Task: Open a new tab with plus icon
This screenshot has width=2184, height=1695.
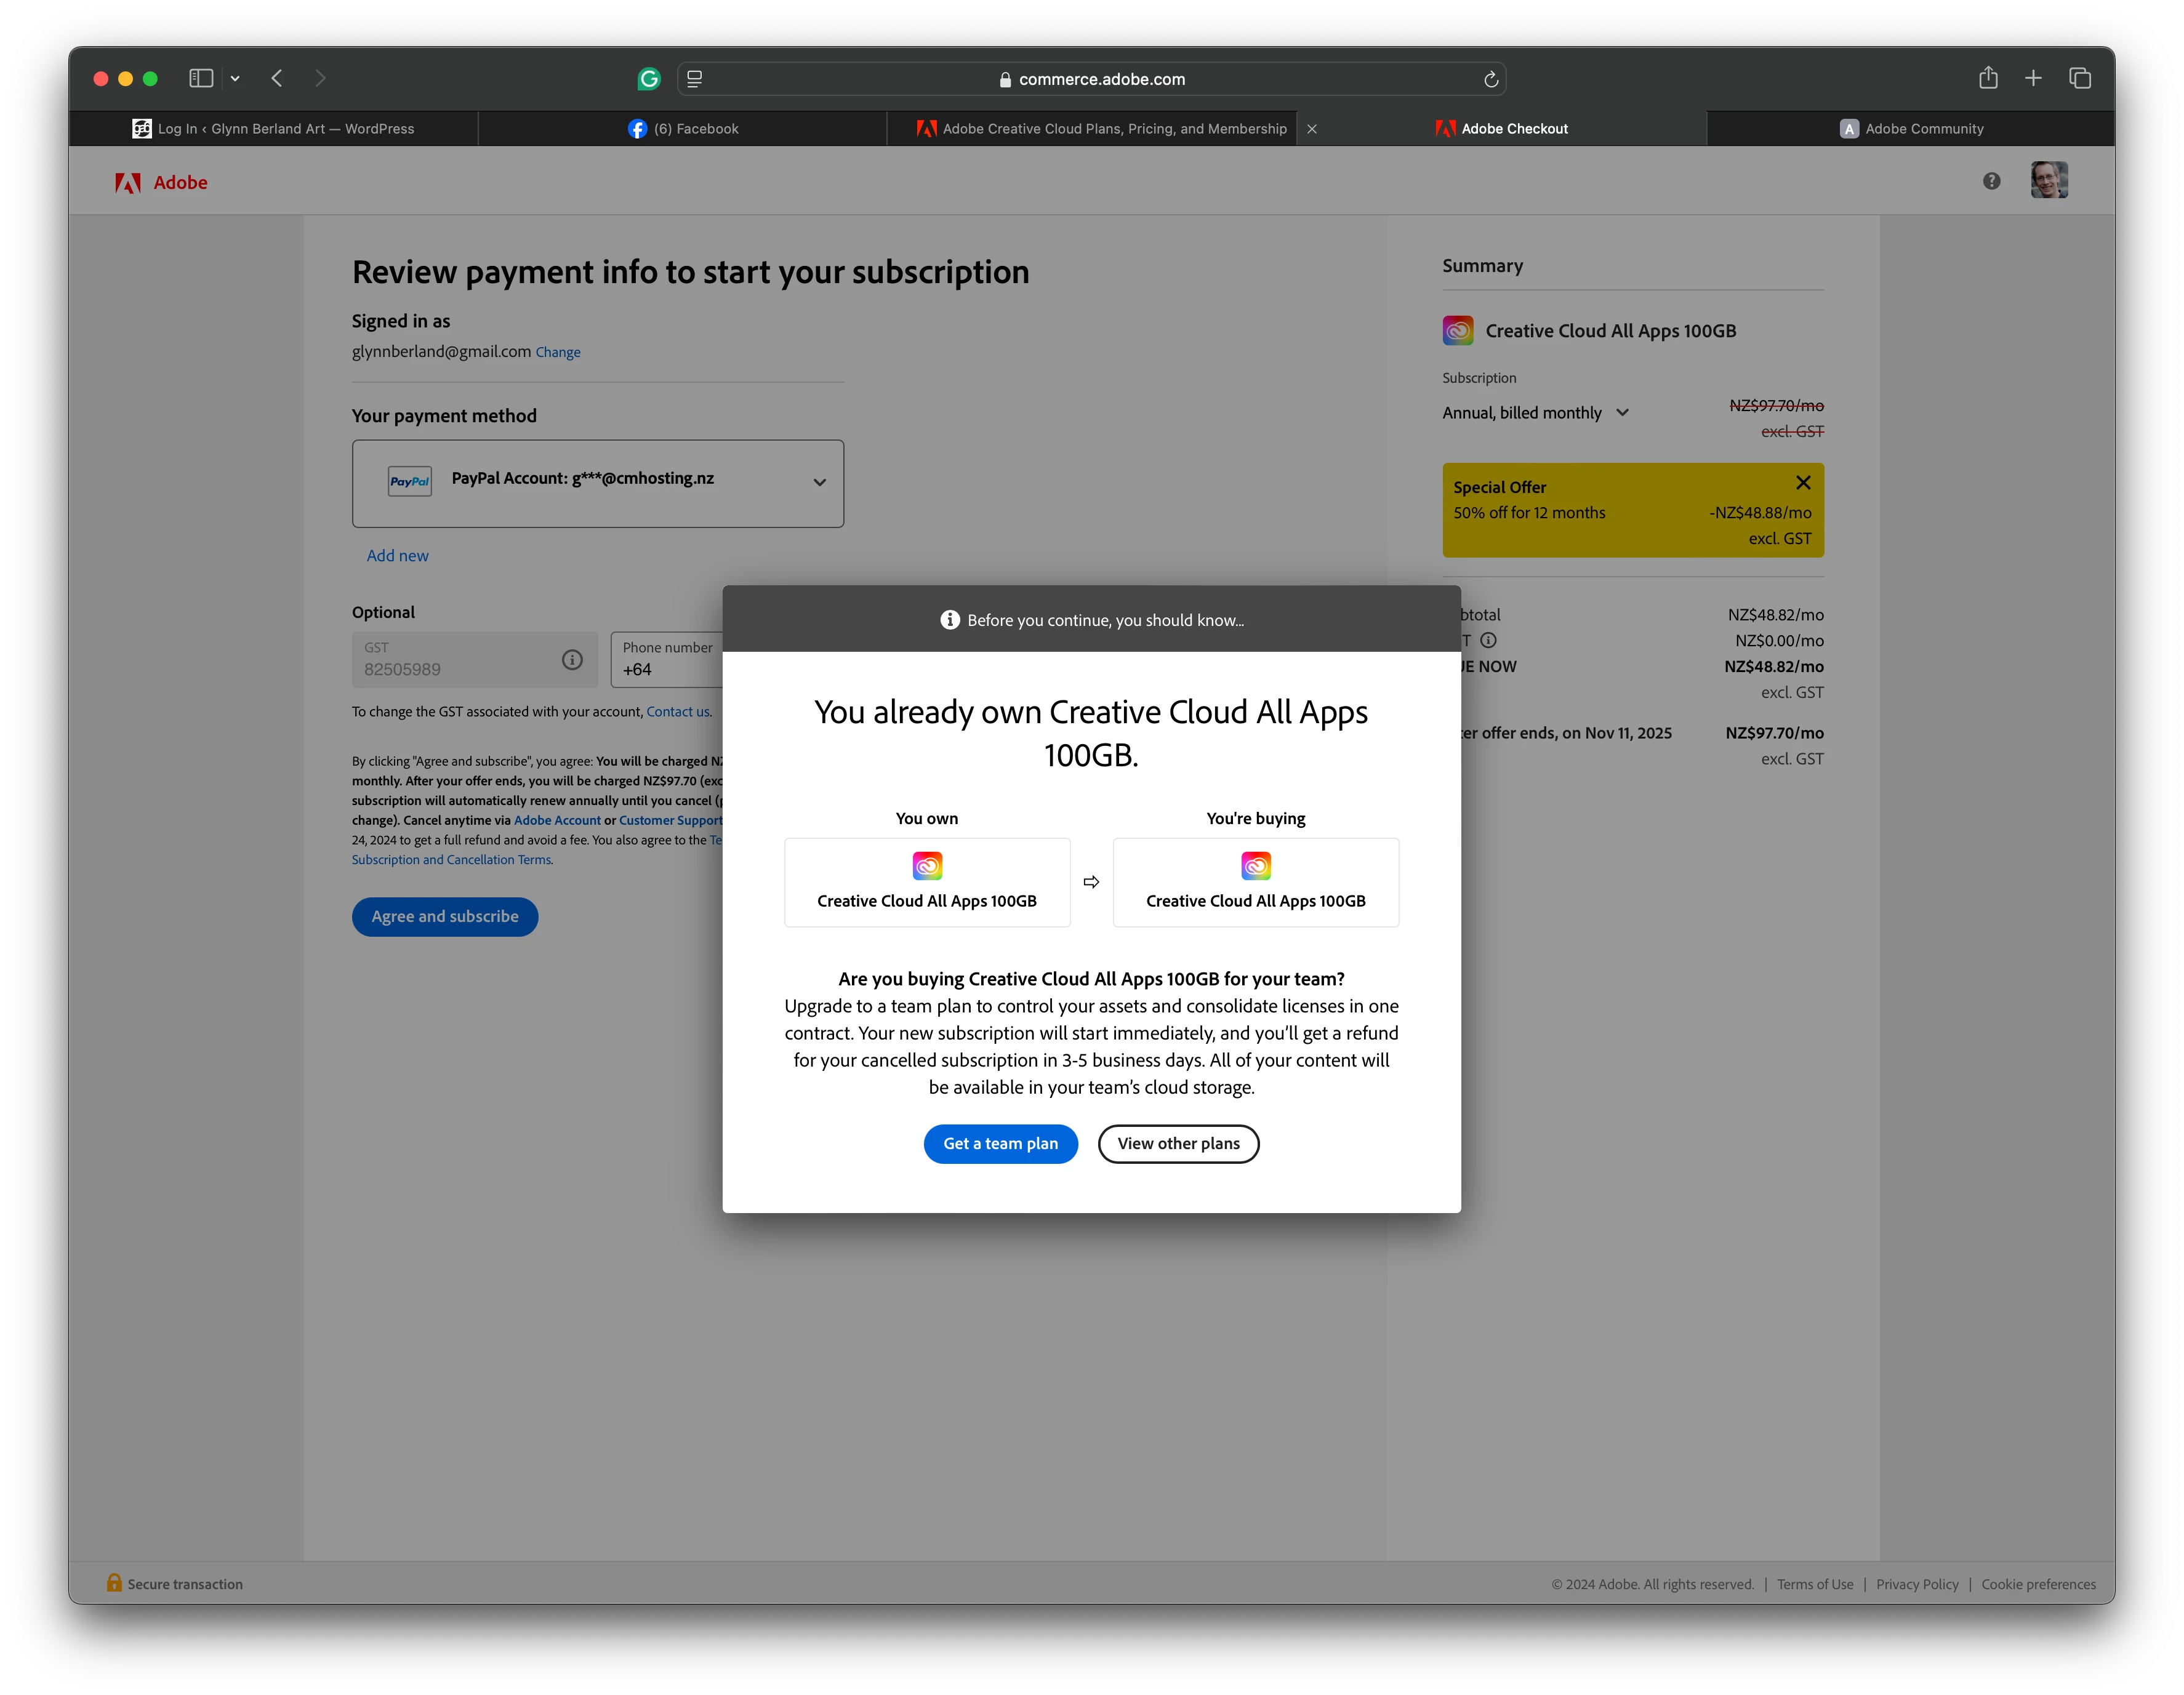Action: [x=2033, y=78]
